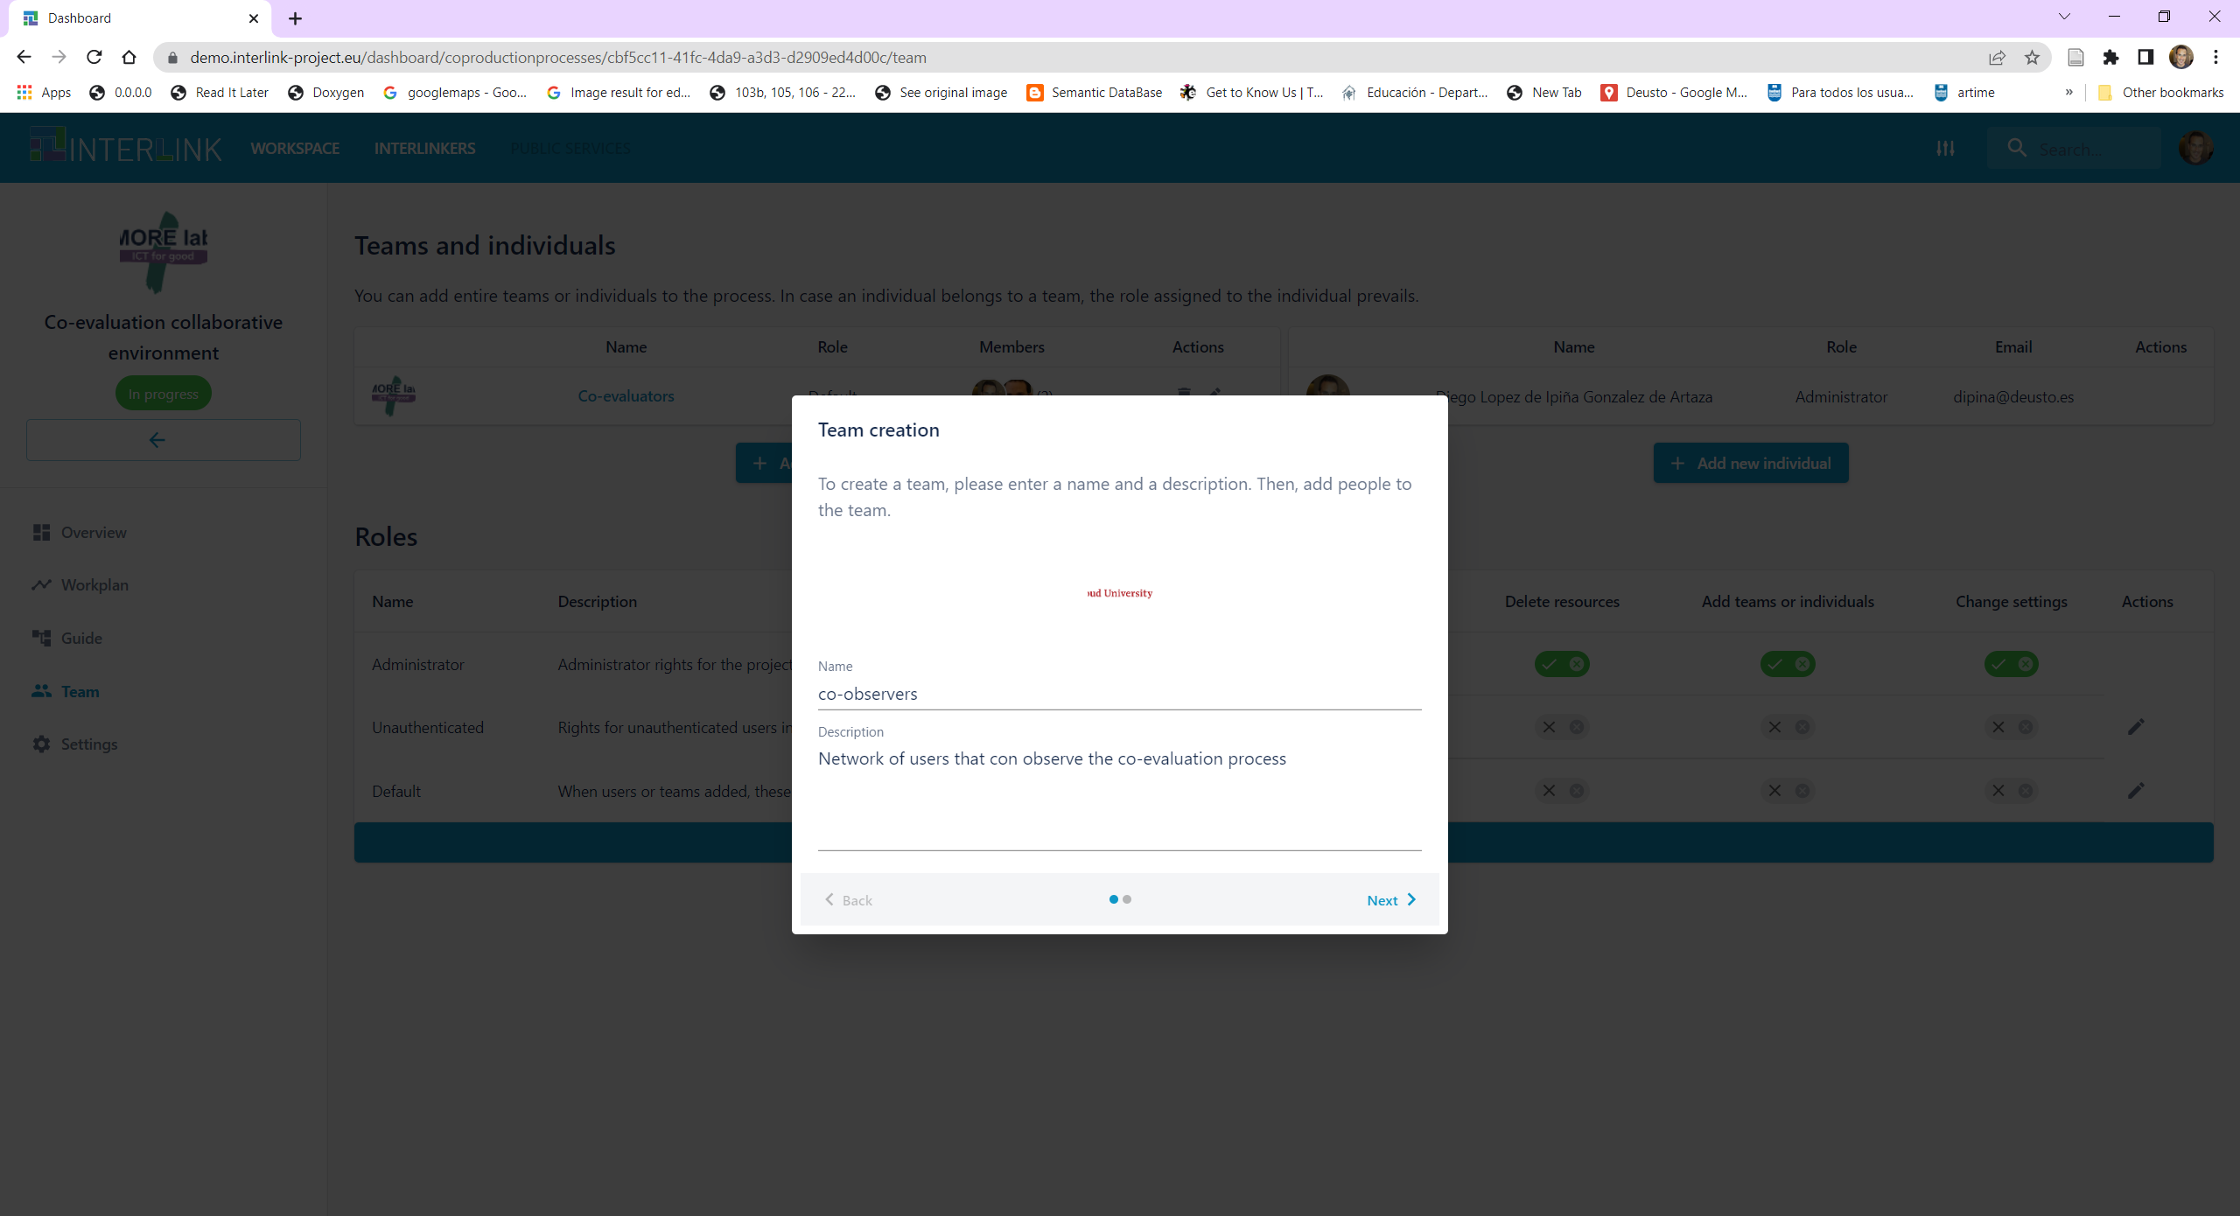Toggle Administrator Delete resources switch on
The image size is (2240, 1216).
(1562, 663)
